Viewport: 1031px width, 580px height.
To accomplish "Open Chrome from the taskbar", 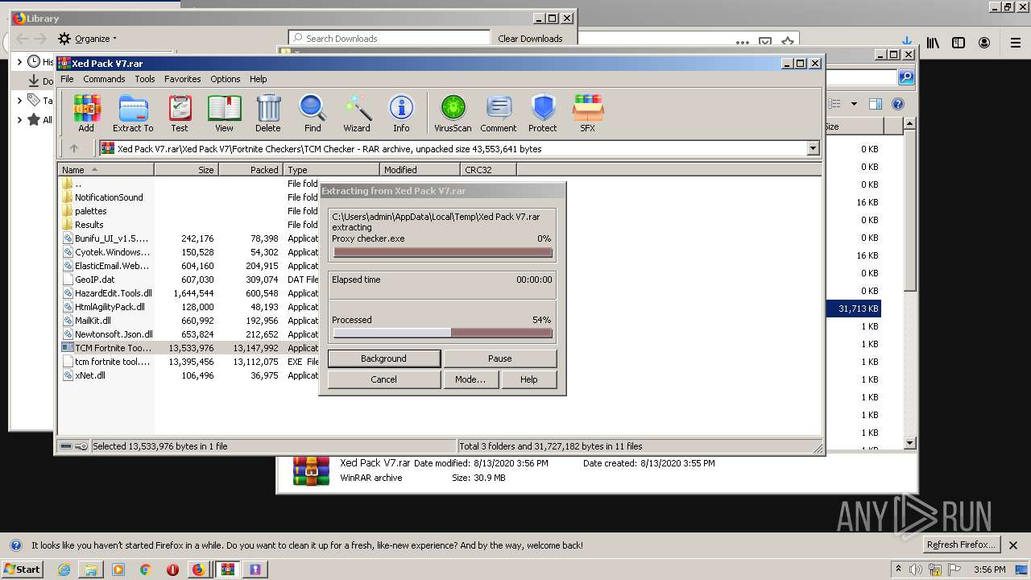I will pos(145,570).
